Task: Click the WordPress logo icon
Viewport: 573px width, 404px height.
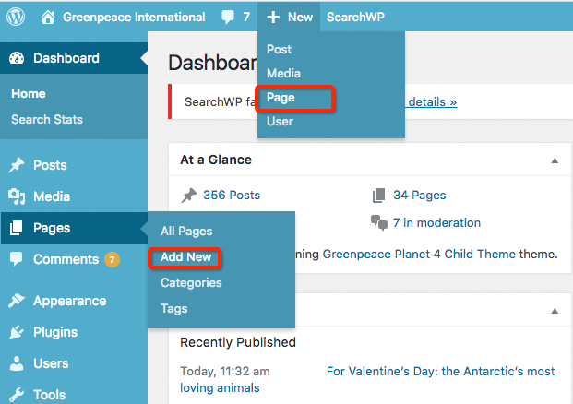Action: coord(19,17)
